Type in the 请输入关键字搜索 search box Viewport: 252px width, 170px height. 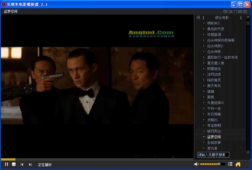point(213,154)
